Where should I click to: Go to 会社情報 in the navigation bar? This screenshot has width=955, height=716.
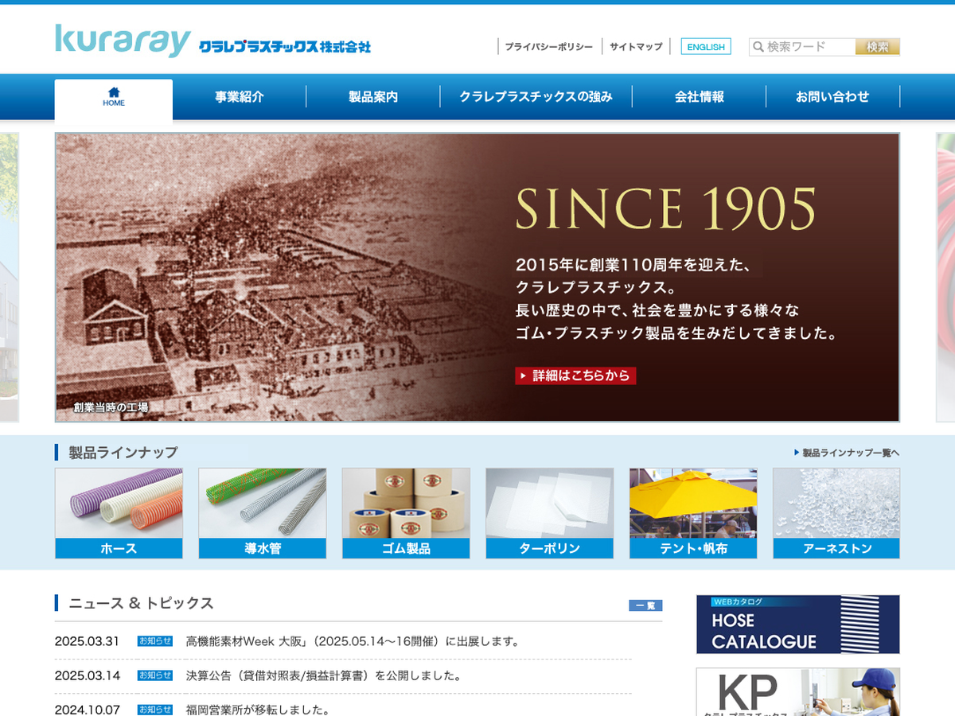[x=700, y=97]
